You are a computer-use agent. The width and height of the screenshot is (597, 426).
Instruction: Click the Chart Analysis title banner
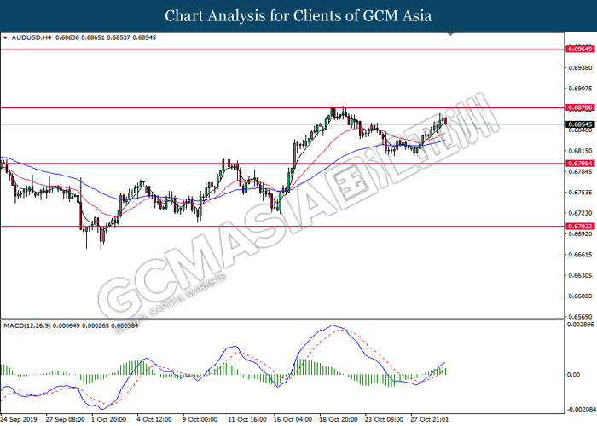[x=298, y=15]
